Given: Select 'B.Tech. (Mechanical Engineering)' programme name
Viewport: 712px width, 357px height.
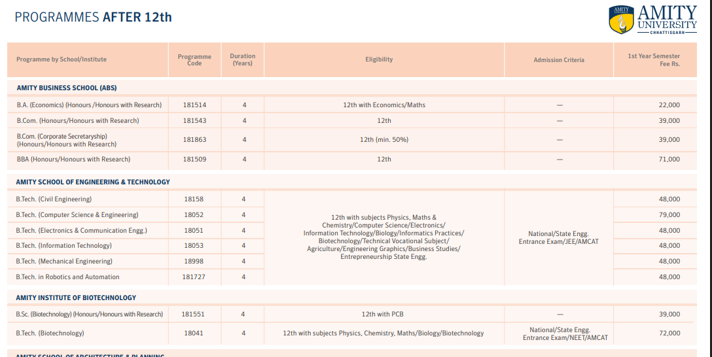Looking at the screenshot, I should (64, 262).
